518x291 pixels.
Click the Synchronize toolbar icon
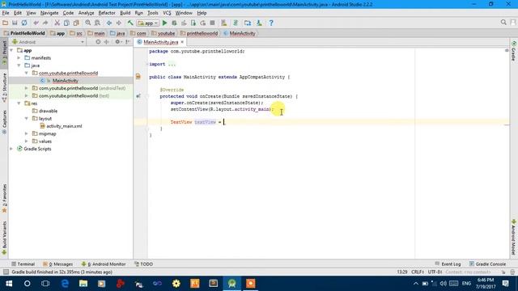coord(24,23)
